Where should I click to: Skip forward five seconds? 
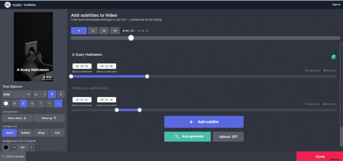click(x=114, y=31)
